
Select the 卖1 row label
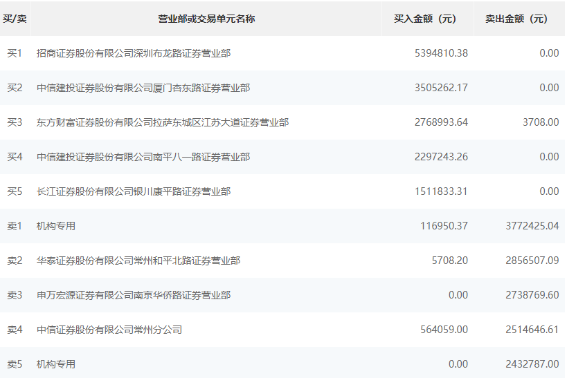(15, 226)
